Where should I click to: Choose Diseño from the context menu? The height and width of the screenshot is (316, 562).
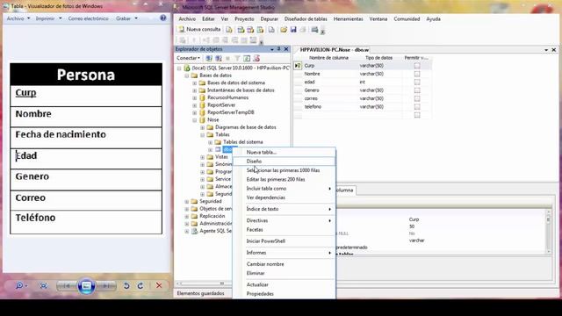point(284,162)
